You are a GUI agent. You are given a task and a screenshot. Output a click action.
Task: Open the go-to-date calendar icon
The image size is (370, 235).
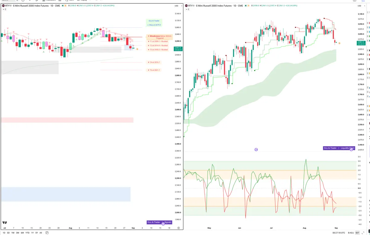(x=47, y=233)
